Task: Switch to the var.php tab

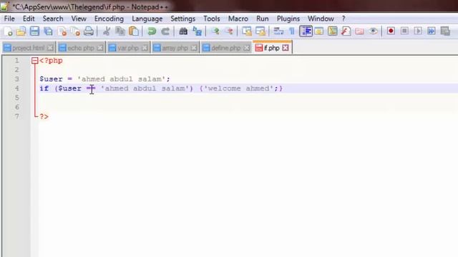Action: 128,48
